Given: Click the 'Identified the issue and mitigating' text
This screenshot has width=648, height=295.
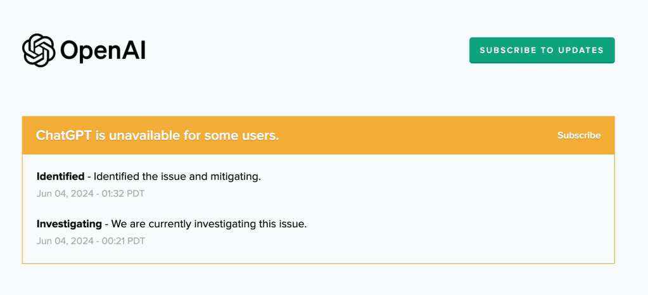Looking at the screenshot, I should (x=177, y=177).
